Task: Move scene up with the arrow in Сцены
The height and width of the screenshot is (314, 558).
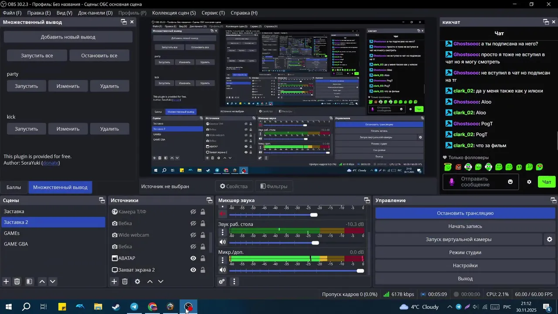Action: (x=42, y=282)
